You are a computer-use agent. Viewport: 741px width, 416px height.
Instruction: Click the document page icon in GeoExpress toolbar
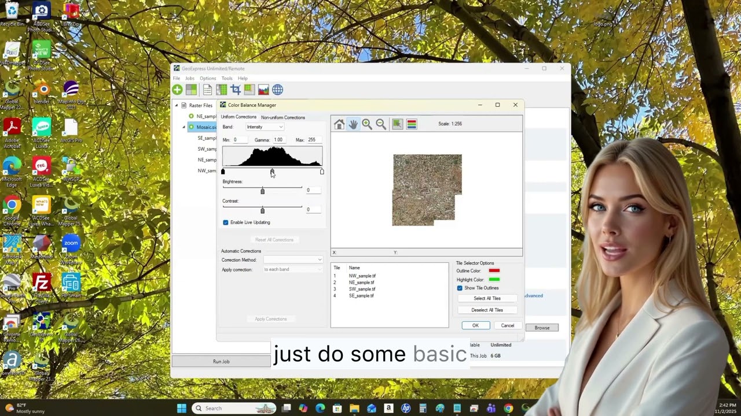207,90
